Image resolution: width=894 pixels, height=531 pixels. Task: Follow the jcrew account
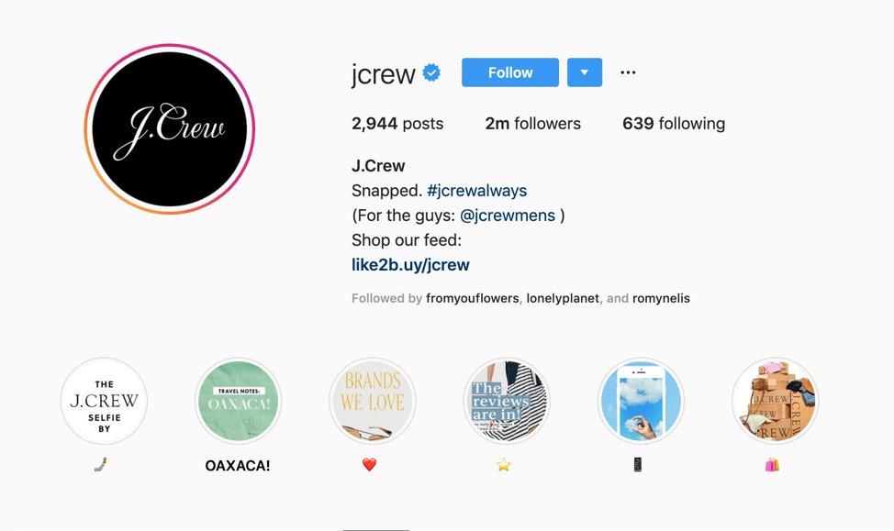[510, 72]
